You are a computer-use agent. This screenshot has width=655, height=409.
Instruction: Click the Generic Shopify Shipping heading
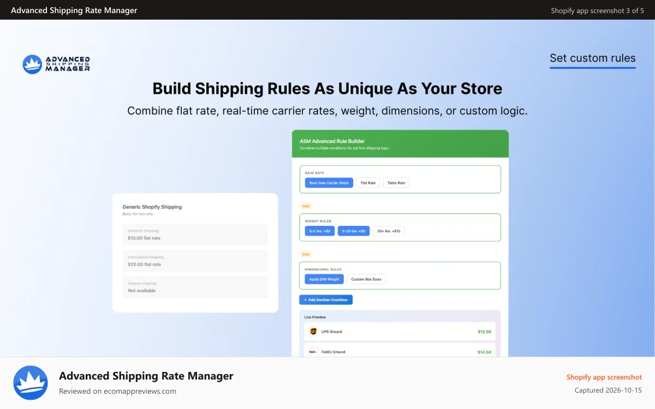coord(152,207)
